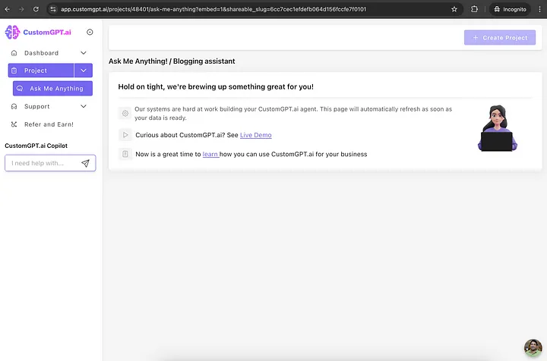The height and width of the screenshot is (361, 547).
Task: Go back with the browser back arrow
Action: pyautogui.click(x=7, y=9)
